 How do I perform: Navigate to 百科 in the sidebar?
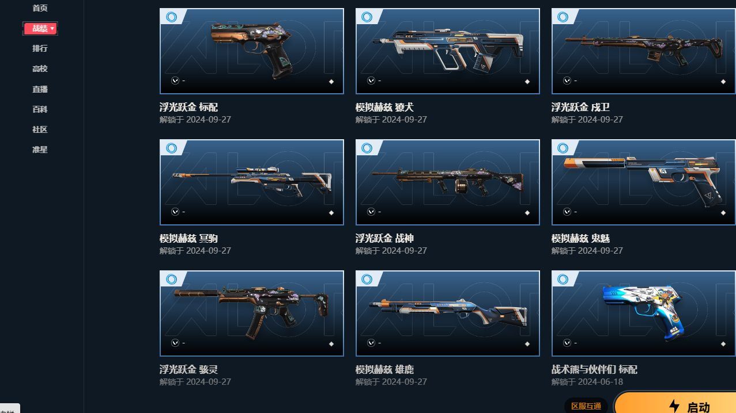[x=40, y=109]
